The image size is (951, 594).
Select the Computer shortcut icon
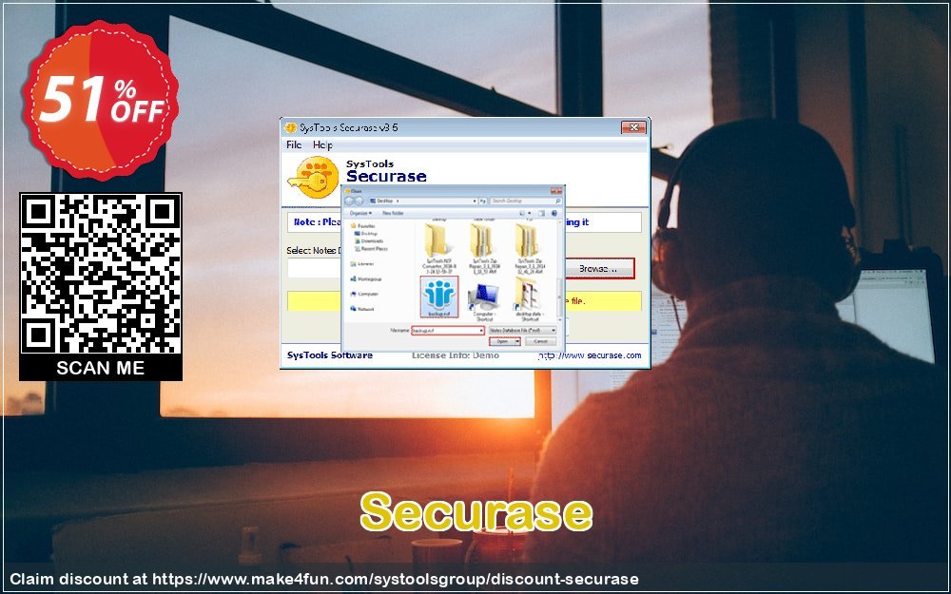[x=485, y=301]
